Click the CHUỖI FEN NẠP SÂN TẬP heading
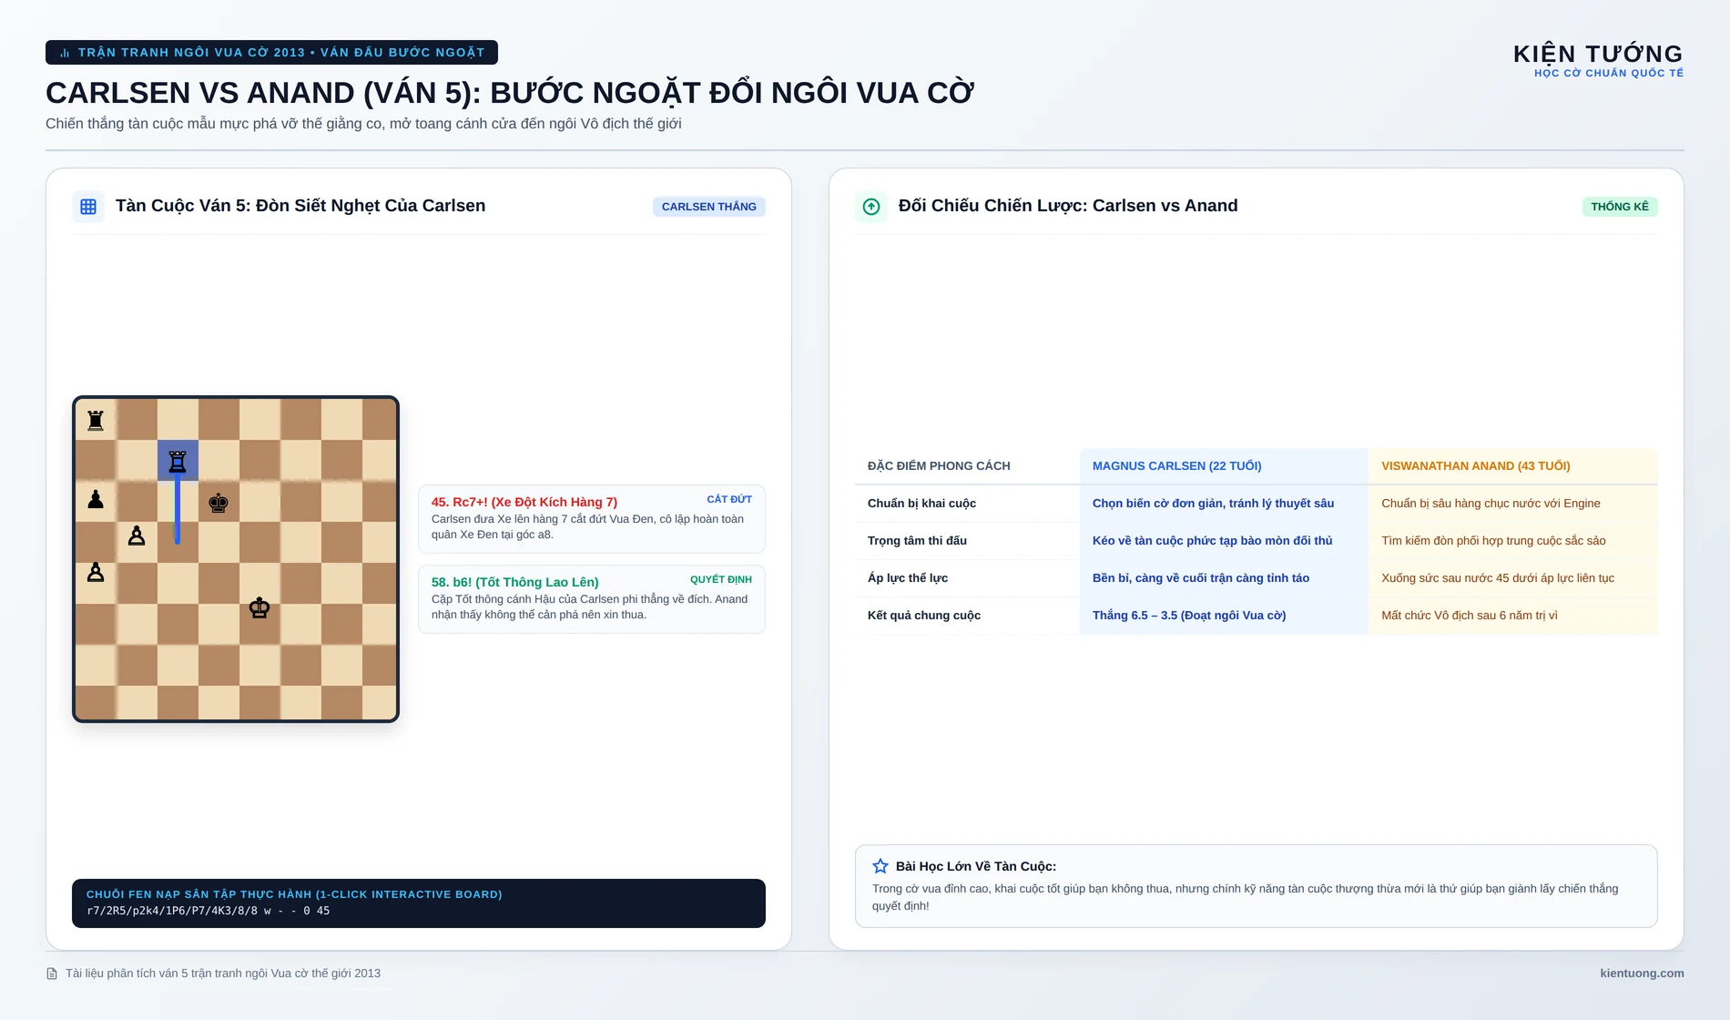The width and height of the screenshot is (1730, 1020). tap(294, 894)
